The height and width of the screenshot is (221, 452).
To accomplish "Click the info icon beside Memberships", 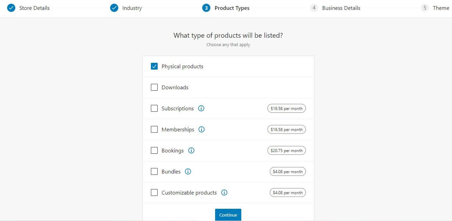I will tap(202, 130).
